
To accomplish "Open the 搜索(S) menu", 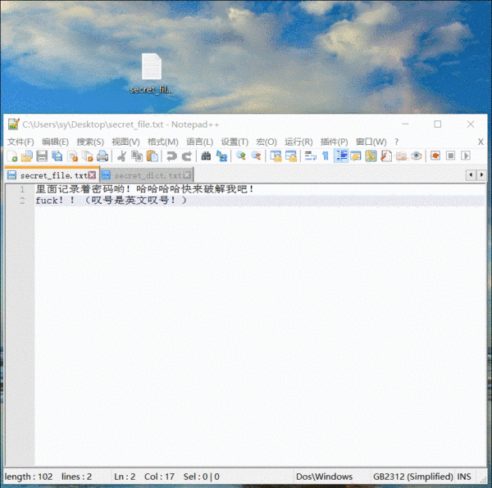I will pos(90,142).
